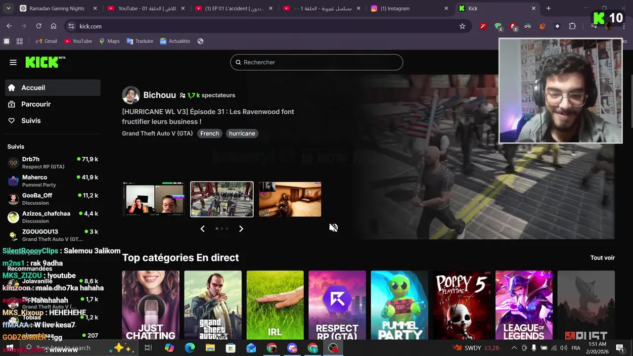Open followed channel Drb7h
Screen dimensions: 633x356
click(x=53, y=163)
